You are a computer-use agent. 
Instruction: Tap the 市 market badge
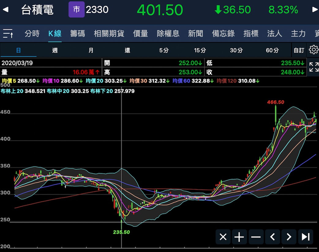click(x=76, y=10)
